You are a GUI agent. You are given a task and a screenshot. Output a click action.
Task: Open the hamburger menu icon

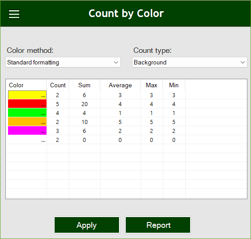coord(14,14)
